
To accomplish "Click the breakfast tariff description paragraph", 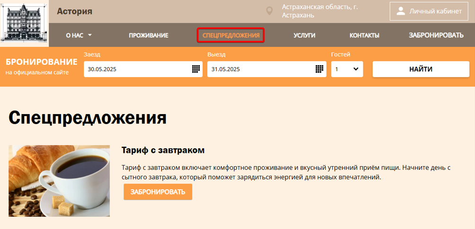I will (x=286, y=172).
